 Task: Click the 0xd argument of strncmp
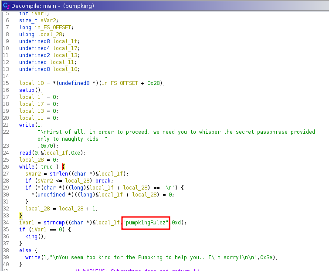[x=177, y=222]
